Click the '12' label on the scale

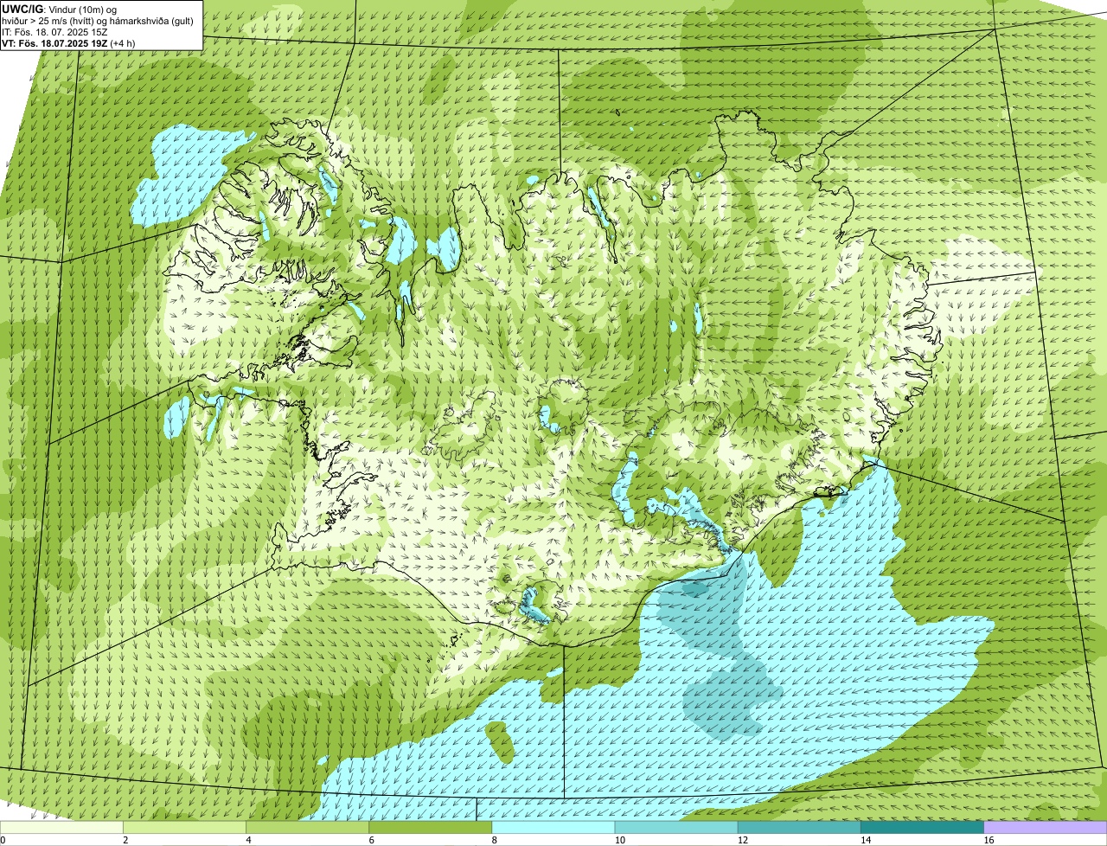pos(742,840)
